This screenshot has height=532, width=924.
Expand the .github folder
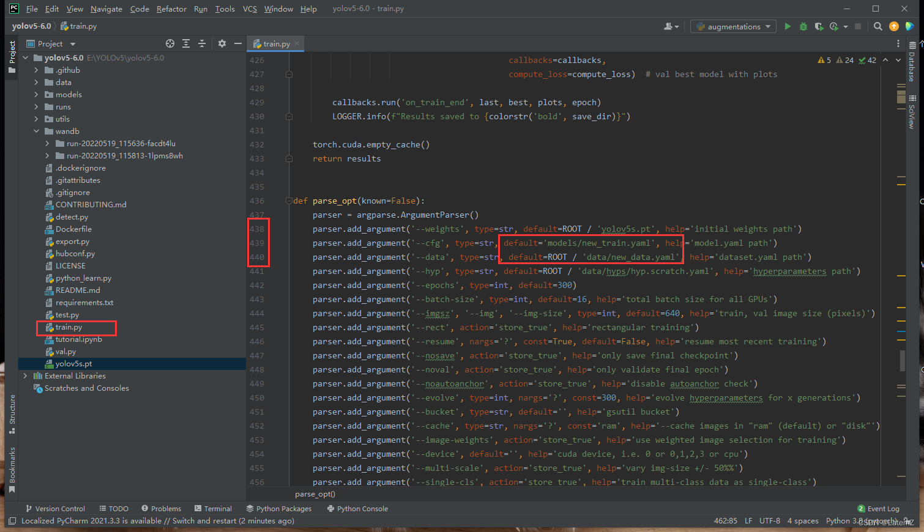pos(36,70)
